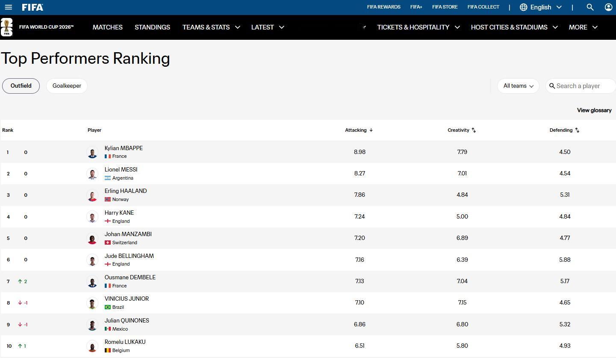The width and height of the screenshot is (616, 358).
Task: Click Attacking column descending arrow
Action: point(371,130)
